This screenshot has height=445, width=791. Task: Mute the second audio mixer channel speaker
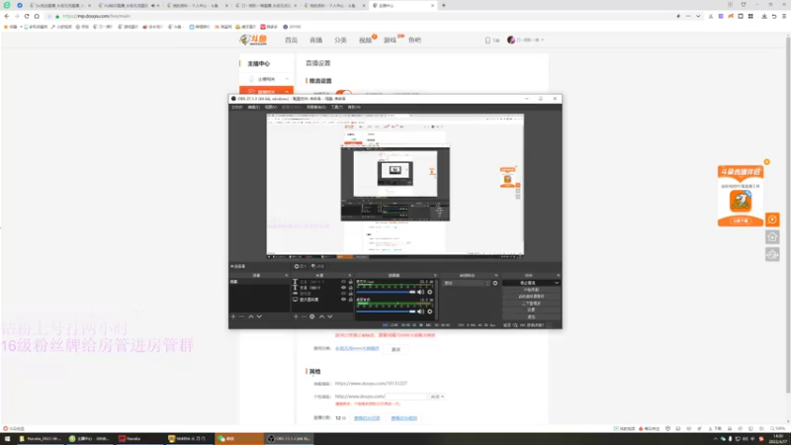coord(420,311)
